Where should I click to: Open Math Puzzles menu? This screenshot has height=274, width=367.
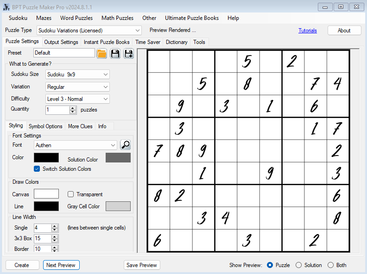(x=118, y=18)
